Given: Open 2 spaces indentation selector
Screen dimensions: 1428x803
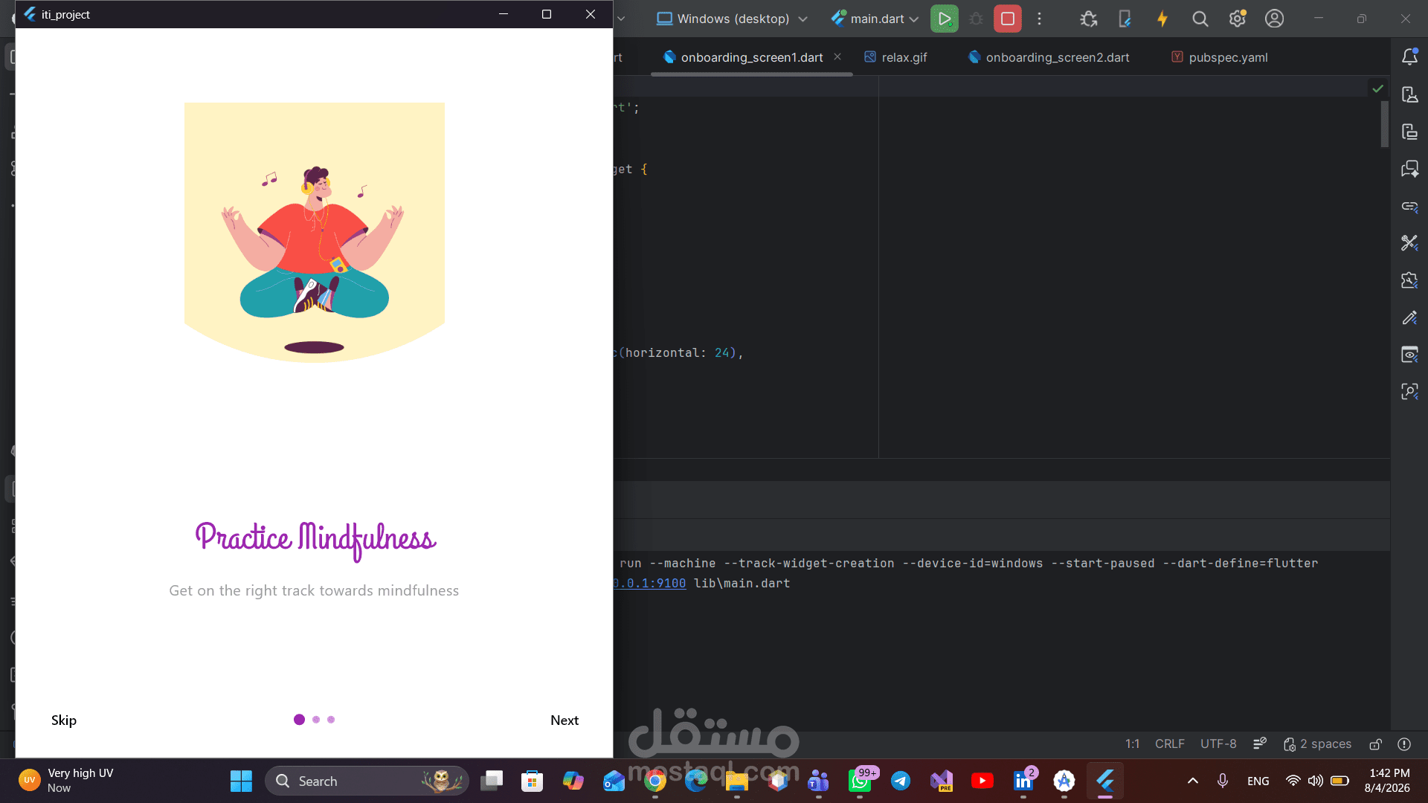Looking at the screenshot, I should (x=1317, y=744).
